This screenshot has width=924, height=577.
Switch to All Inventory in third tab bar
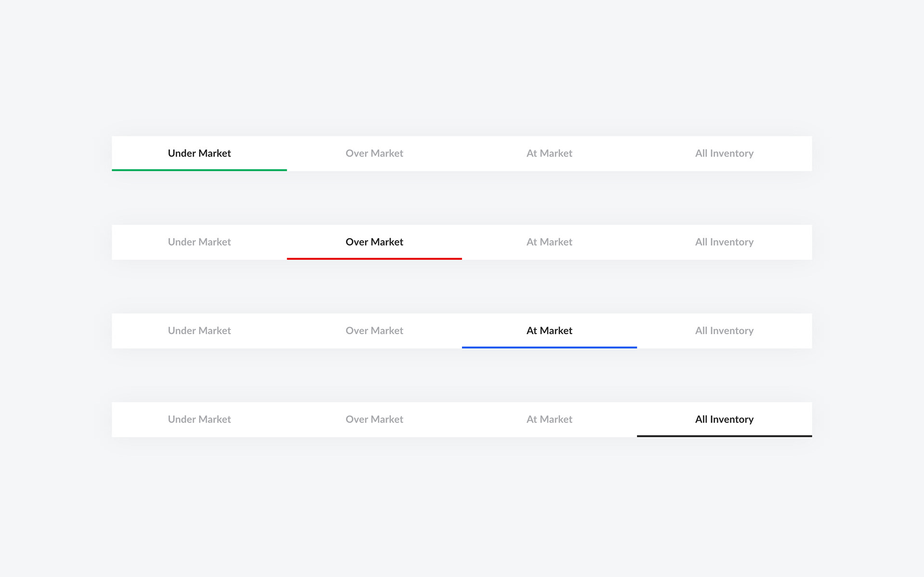724,331
